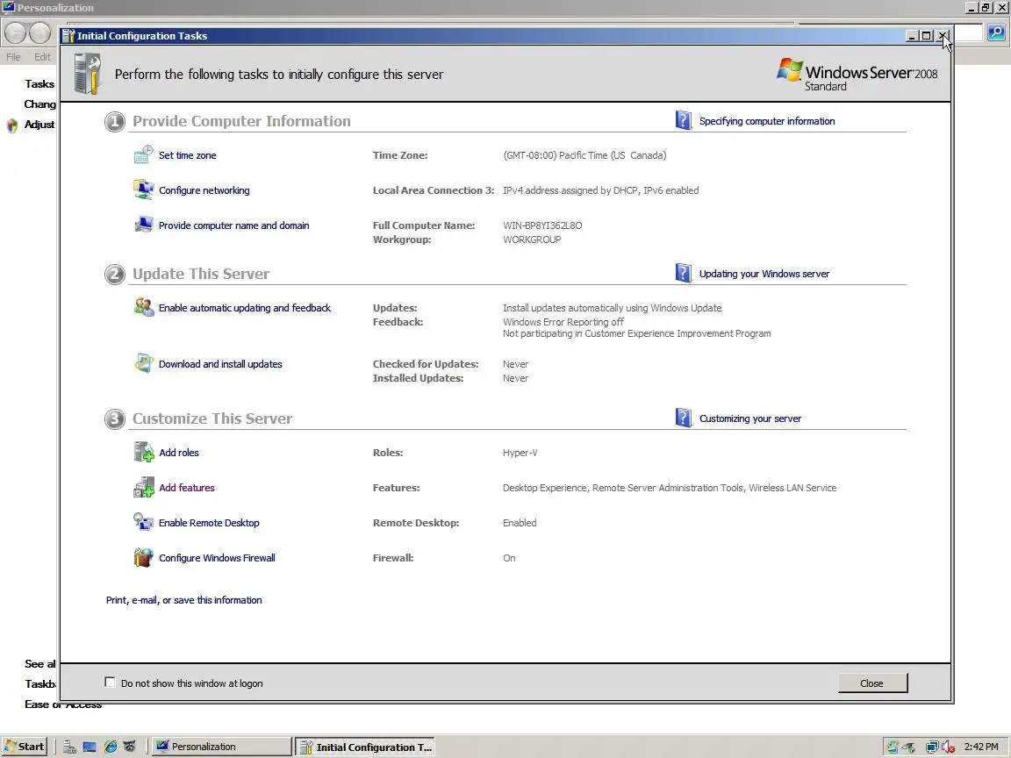Click the Configure networking monitors icon
Image resolution: width=1011 pixels, height=758 pixels.
point(143,189)
